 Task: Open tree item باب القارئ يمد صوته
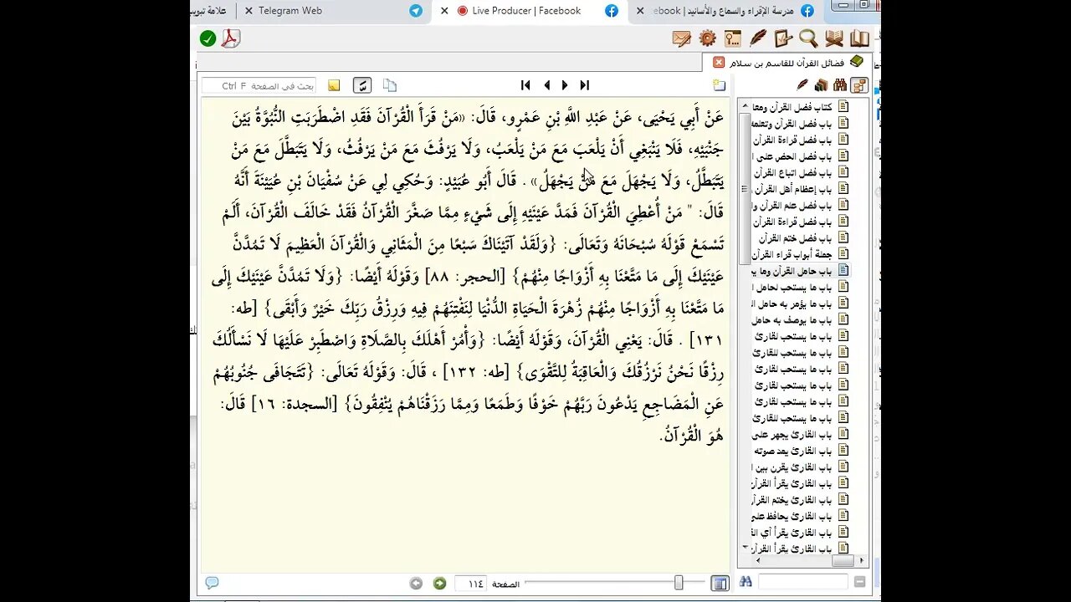pos(801,451)
